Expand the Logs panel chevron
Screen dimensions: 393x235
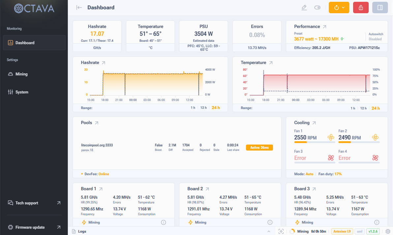tap(269, 231)
